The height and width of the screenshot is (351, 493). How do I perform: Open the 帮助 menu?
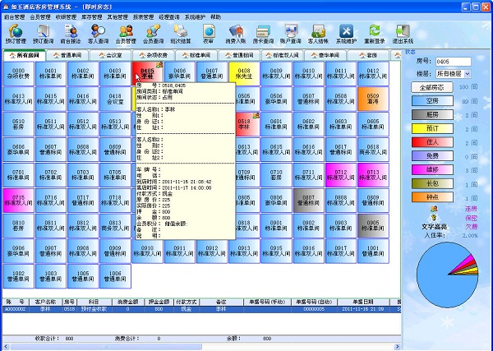(x=215, y=17)
